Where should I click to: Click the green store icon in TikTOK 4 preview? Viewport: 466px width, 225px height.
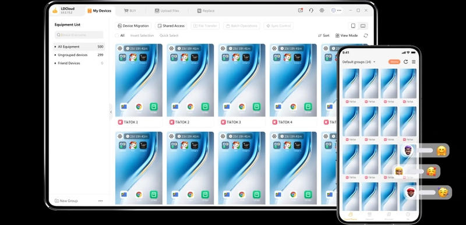pos(308,107)
